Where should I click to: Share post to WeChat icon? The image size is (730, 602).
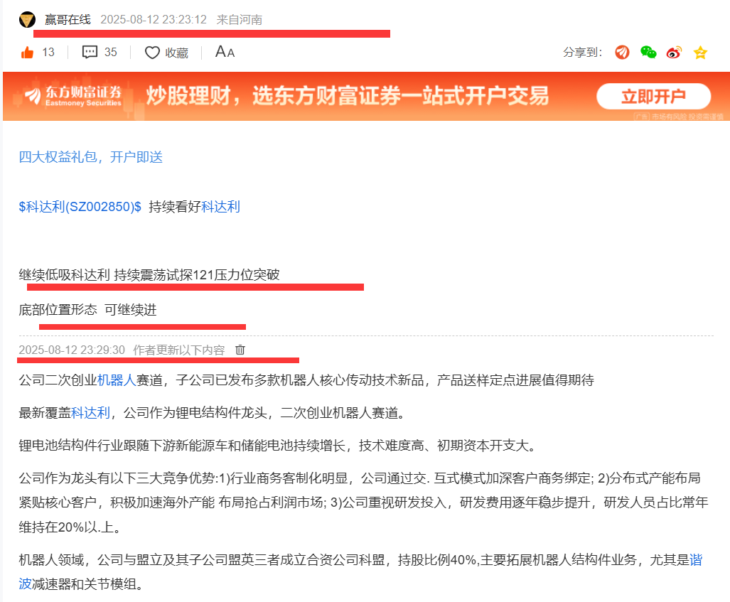click(x=648, y=52)
